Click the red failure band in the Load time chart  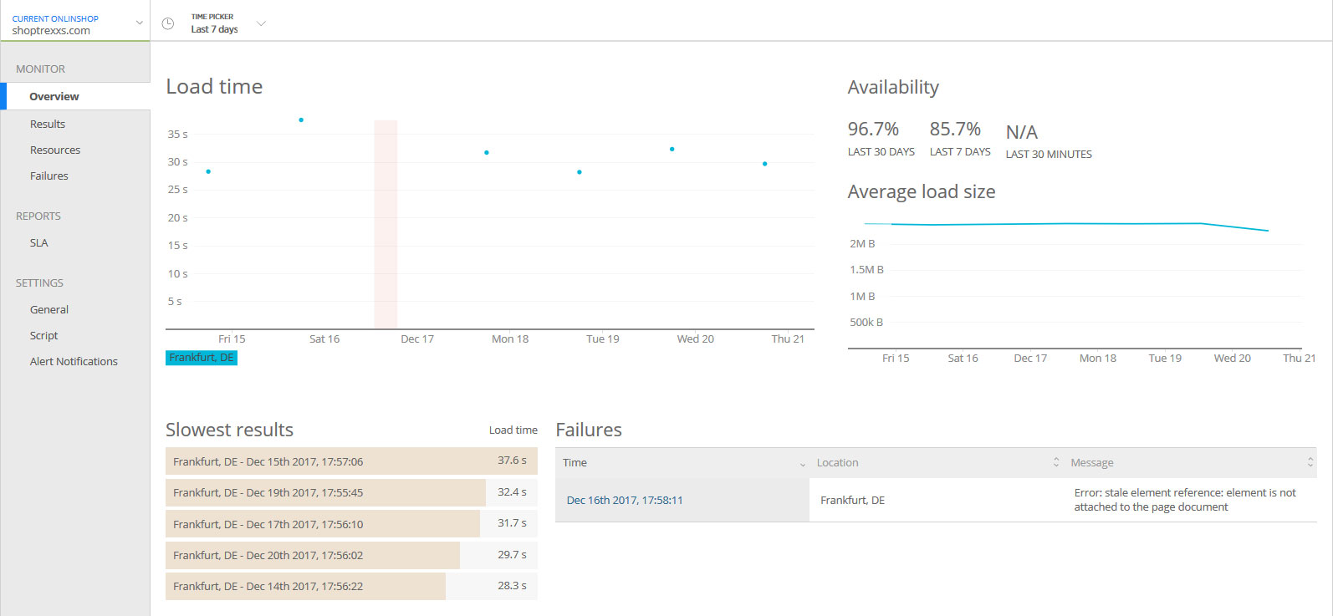[386, 226]
